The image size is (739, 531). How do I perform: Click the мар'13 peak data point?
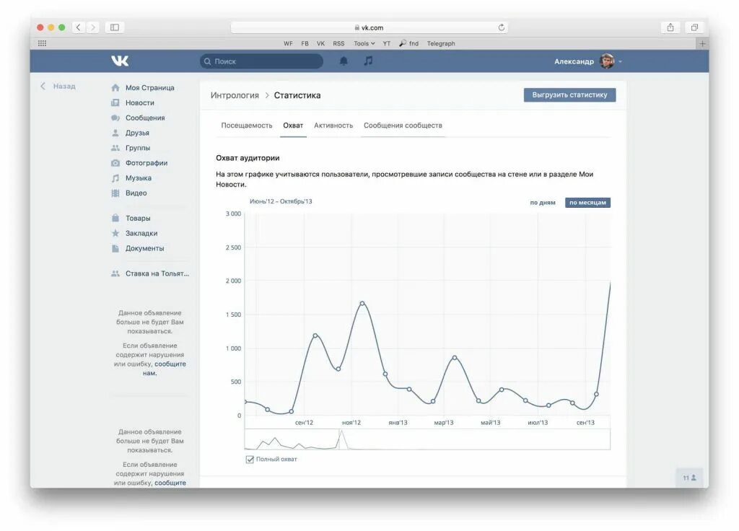tap(455, 358)
